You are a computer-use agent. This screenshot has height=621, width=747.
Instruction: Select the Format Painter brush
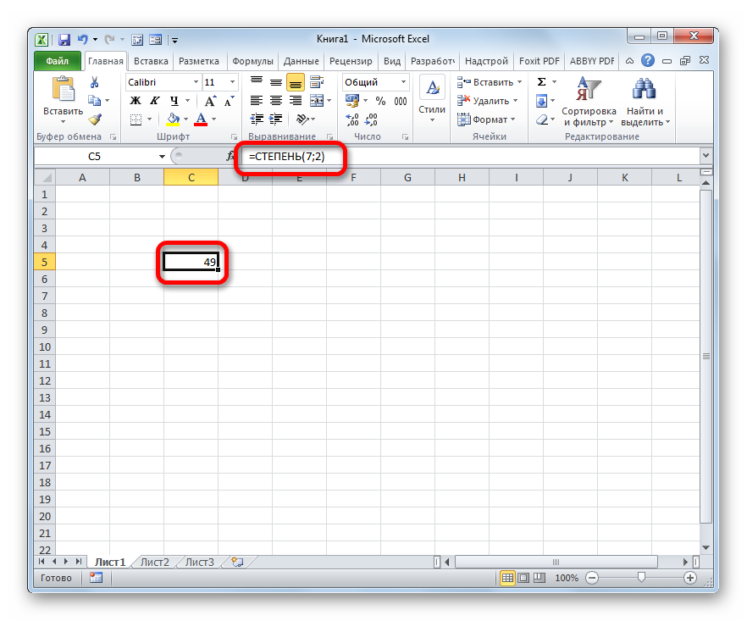coord(95,119)
